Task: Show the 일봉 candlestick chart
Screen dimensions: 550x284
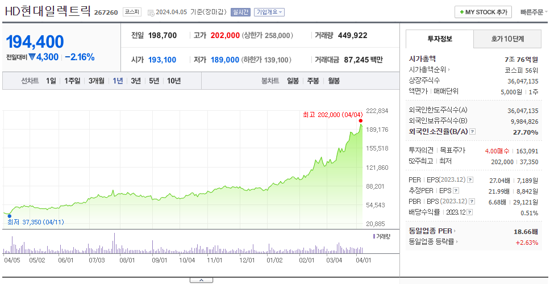Action: coord(293,81)
